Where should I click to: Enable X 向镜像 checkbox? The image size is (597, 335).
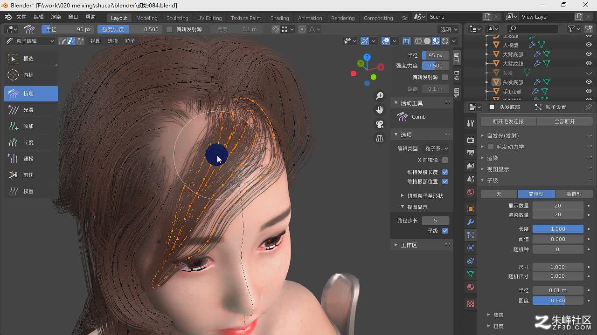point(445,160)
